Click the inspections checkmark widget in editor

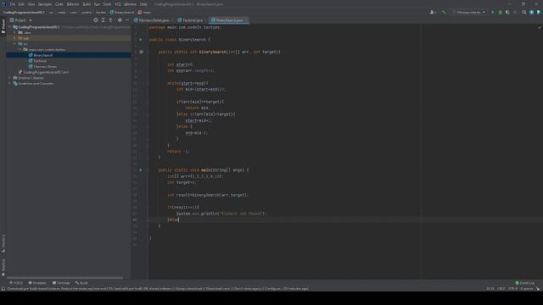(539, 27)
